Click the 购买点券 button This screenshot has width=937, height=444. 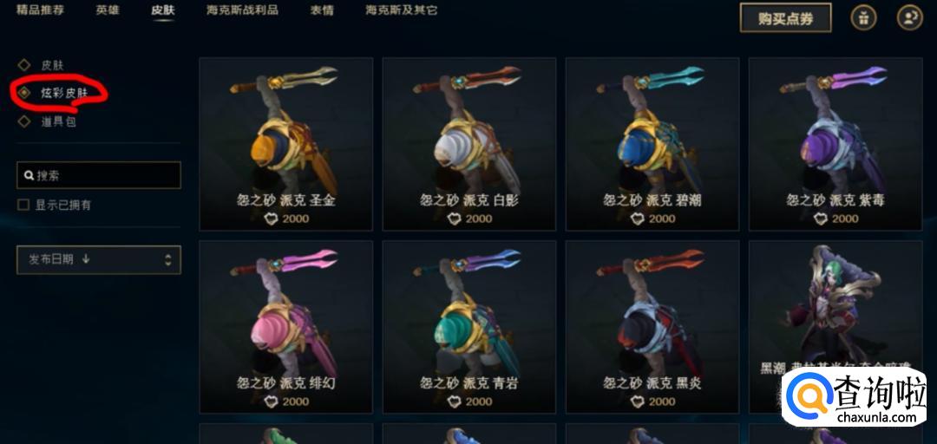click(x=786, y=18)
